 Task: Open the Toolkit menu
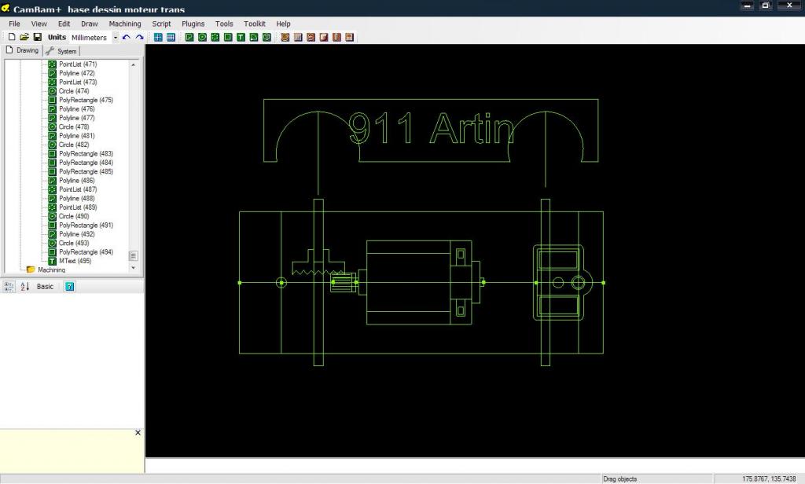[x=255, y=24]
